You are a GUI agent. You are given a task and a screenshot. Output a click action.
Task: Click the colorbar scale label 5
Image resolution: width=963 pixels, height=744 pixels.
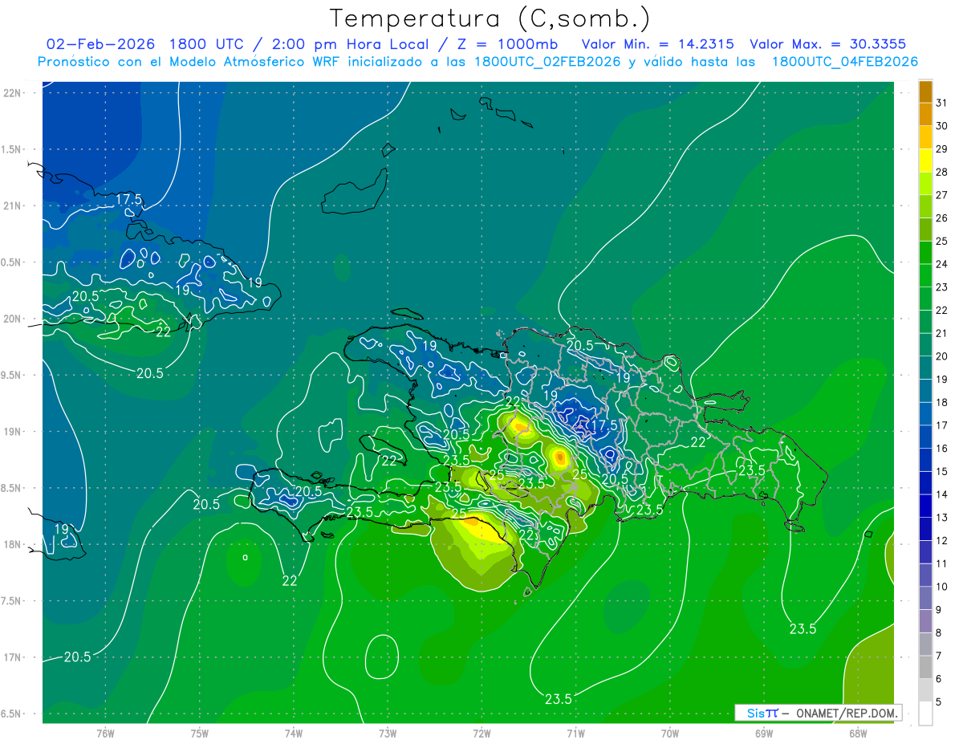(939, 702)
